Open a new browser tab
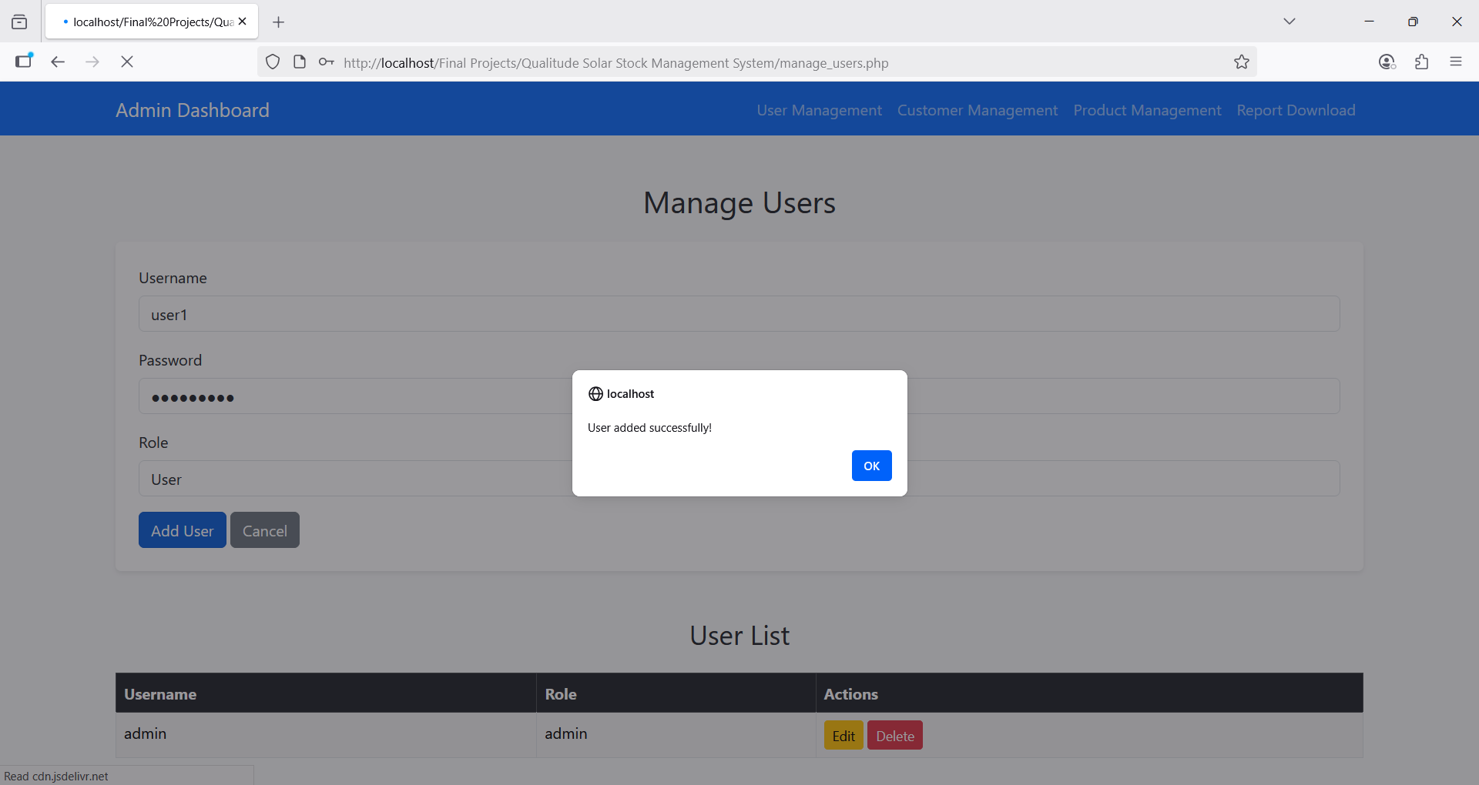Screen dimensions: 1479x785 point(279,22)
